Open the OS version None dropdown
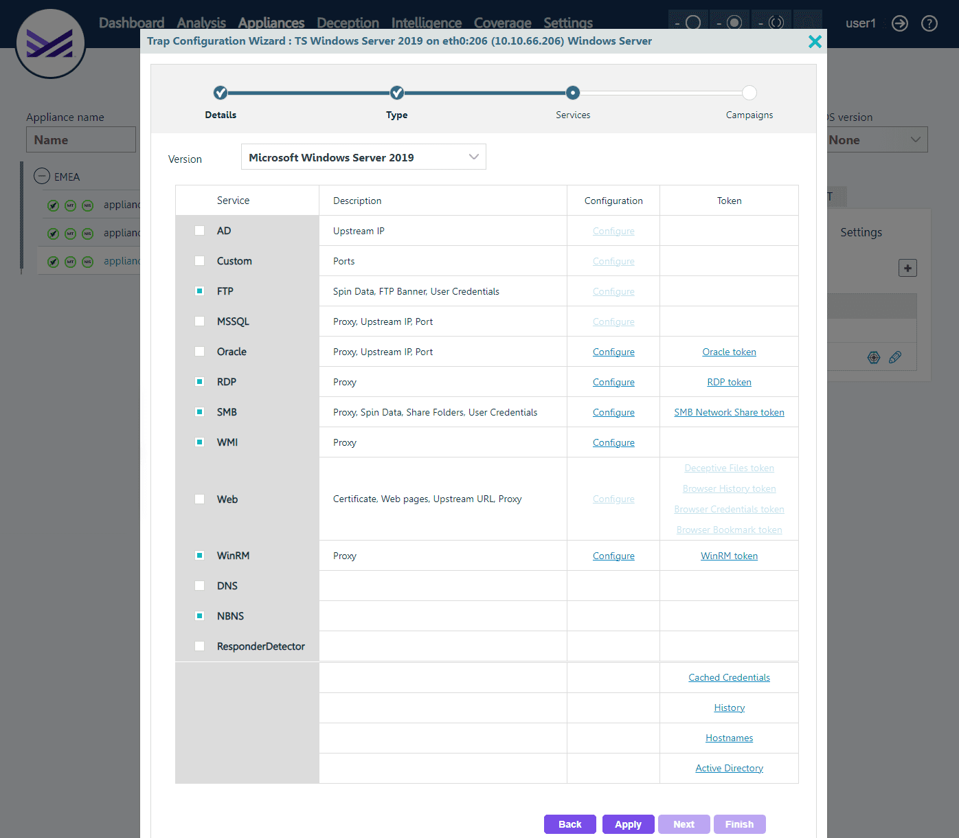The image size is (959, 838). coord(875,139)
